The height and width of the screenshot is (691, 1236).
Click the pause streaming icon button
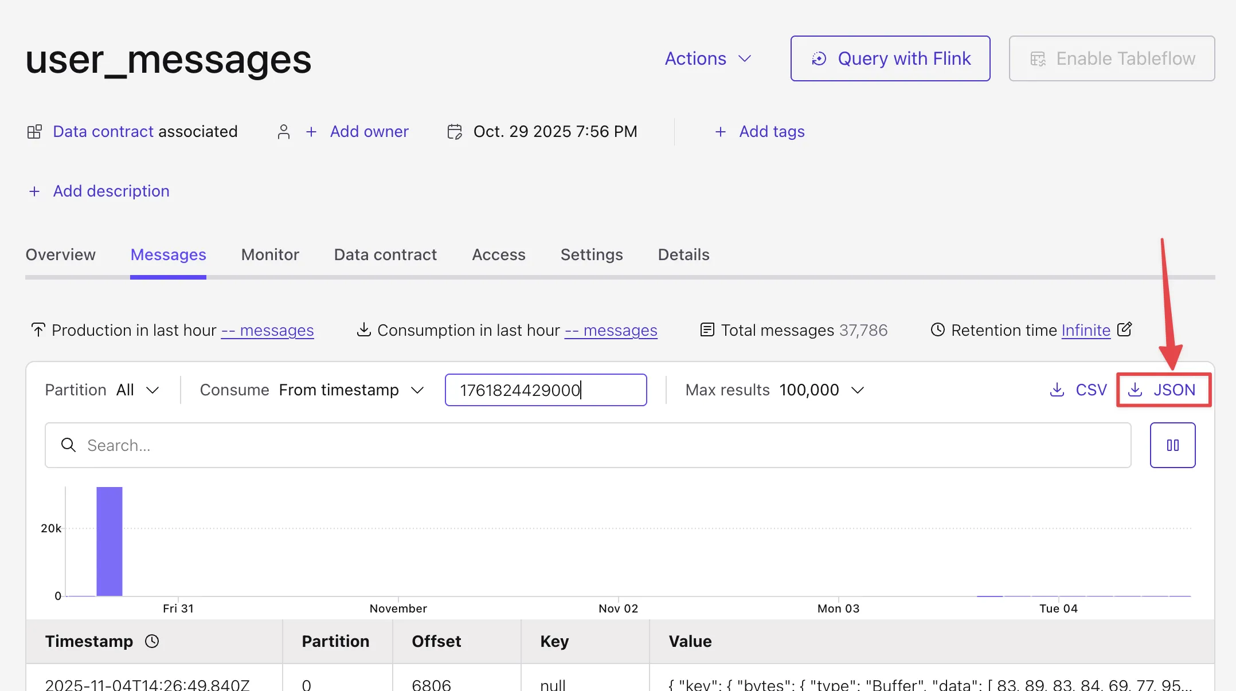[x=1172, y=445]
